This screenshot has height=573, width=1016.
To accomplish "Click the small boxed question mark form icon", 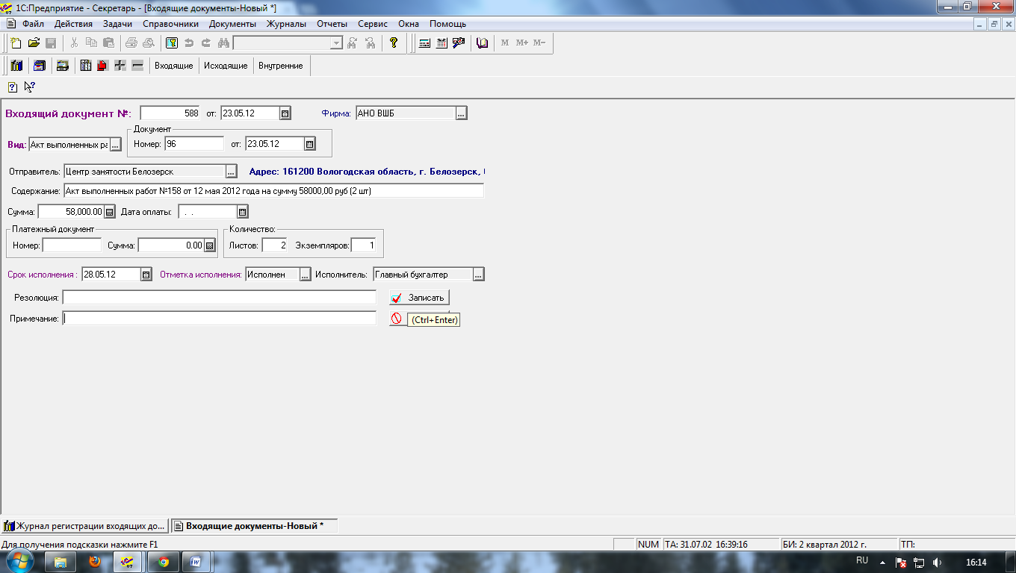I will [13, 87].
